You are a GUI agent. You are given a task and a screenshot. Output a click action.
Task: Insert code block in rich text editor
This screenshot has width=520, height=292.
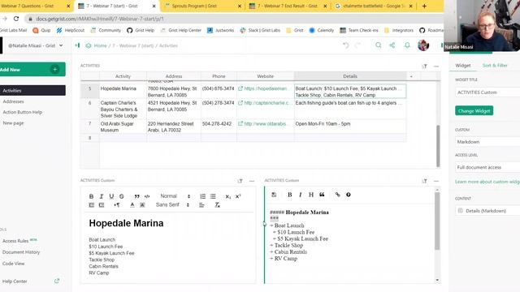(x=147, y=196)
